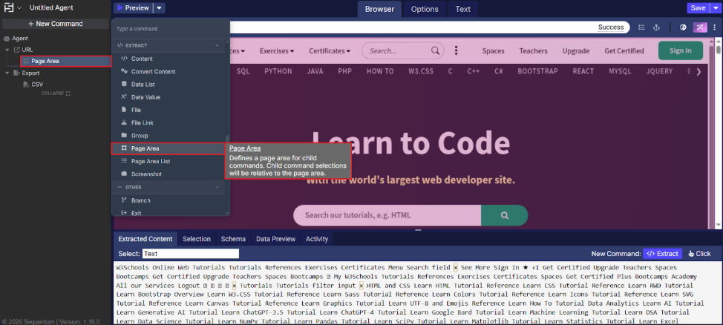Collapse the Export node in agent tree

coord(7,73)
